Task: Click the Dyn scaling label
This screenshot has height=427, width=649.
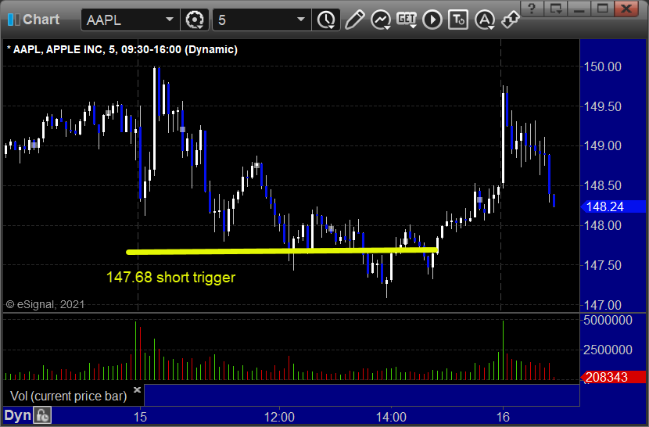Action: (x=17, y=415)
